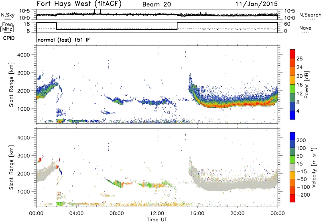Click the 'N.Search' legend label
The width and height of the screenshot is (321, 222).
[x=310, y=15]
